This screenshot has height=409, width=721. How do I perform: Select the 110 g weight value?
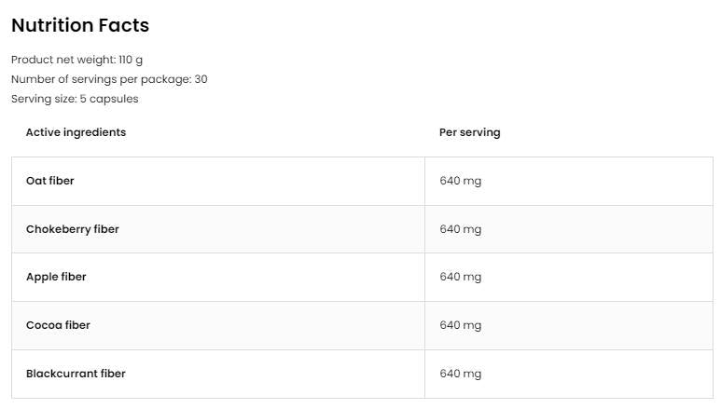(x=131, y=60)
